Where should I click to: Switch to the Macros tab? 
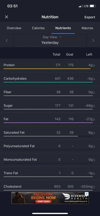click(87, 28)
